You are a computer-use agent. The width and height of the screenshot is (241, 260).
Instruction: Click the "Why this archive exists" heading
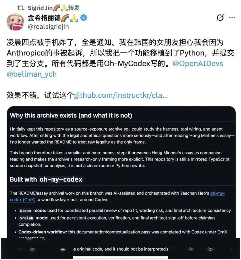pos(71,116)
